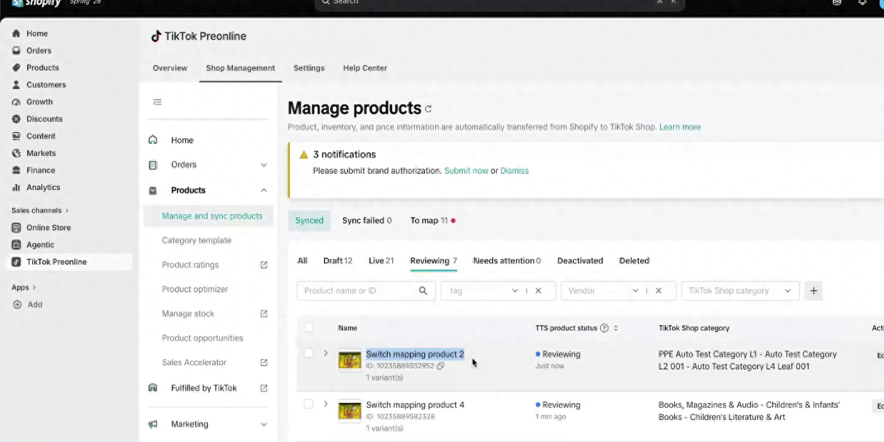
Task: Open the To map tab
Action: [433, 220]
